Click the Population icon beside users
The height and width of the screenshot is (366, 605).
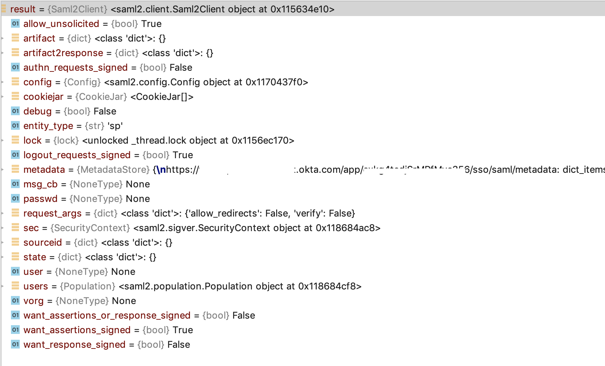click(15, 286)
